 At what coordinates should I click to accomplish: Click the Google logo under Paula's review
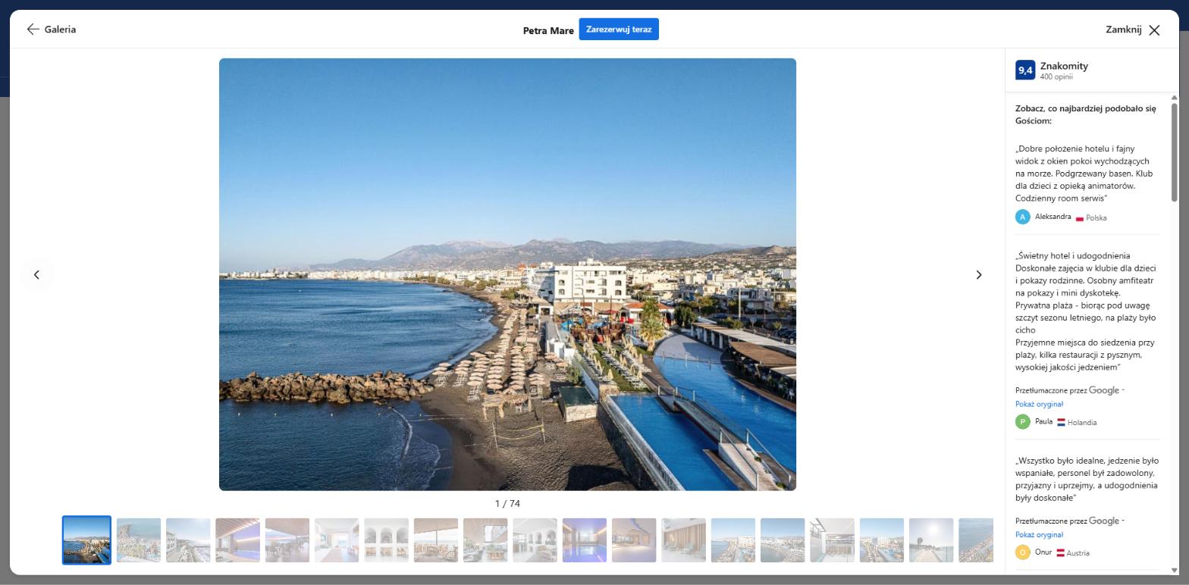tap(1104, 390)
